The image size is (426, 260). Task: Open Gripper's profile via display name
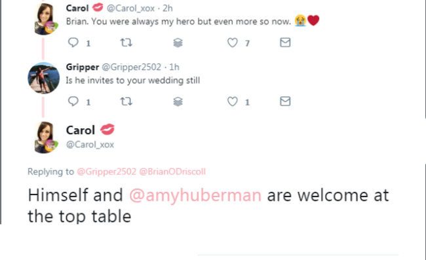[83, 67]
